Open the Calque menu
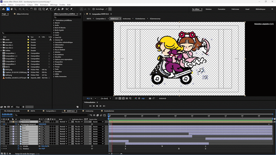 coord(30,5)
